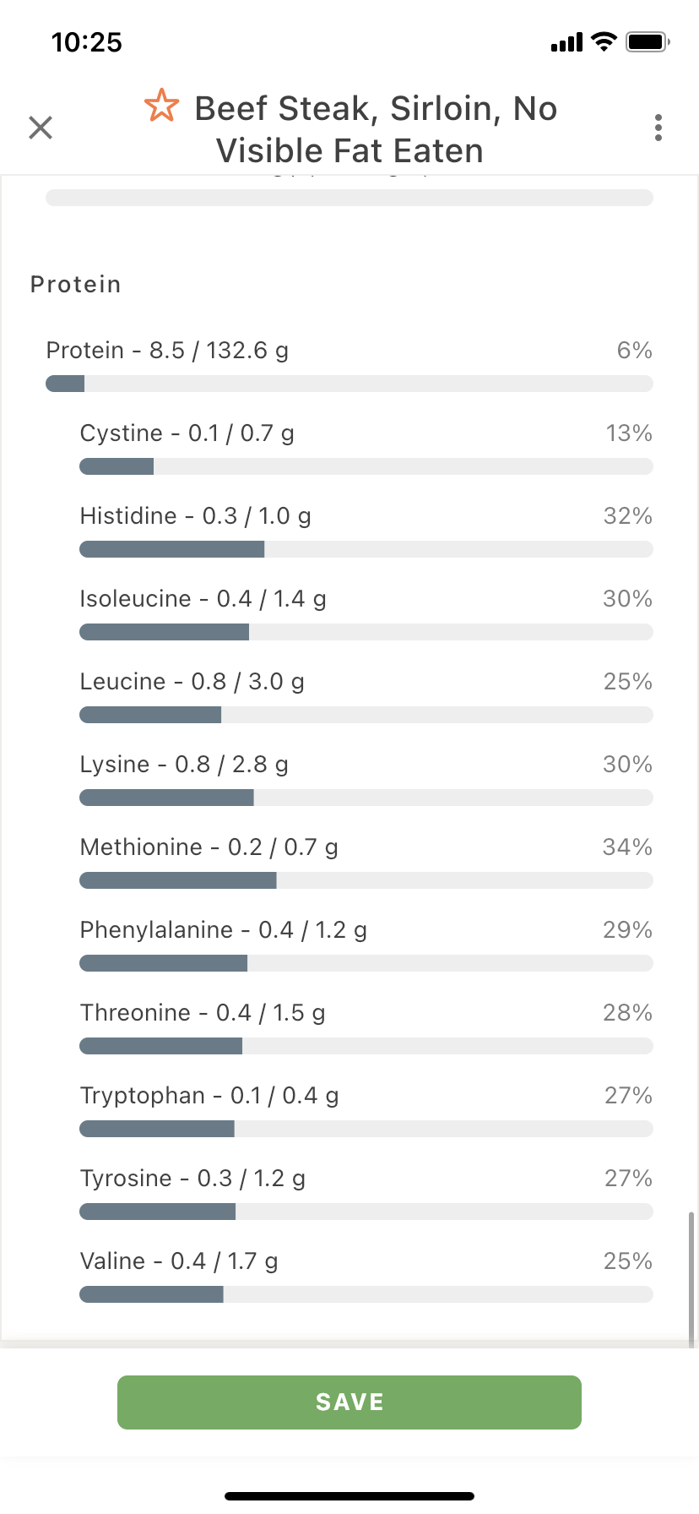Tap the Leucine 0.8 / 3.0 g label
Screen dimensions: 699x1514
click(192, 682)
